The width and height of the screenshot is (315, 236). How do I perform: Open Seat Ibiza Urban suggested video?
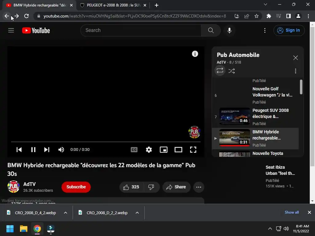tap(280, 170)
